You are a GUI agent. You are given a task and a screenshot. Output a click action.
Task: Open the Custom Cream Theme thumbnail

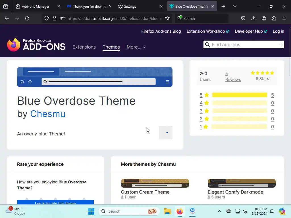pos(155,183)
